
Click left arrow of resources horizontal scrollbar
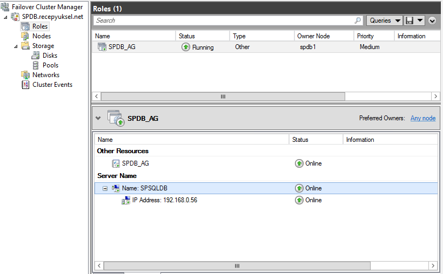(x=99, y=266)
